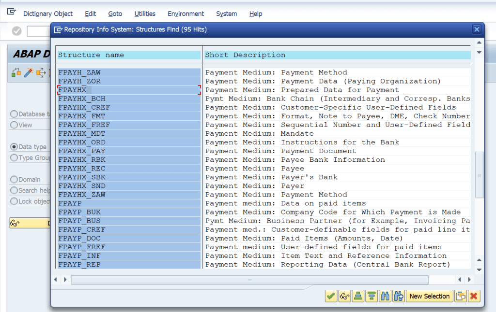496x312 pixels.
Task: Open the System menu
Action: click(x=226, y=14)
